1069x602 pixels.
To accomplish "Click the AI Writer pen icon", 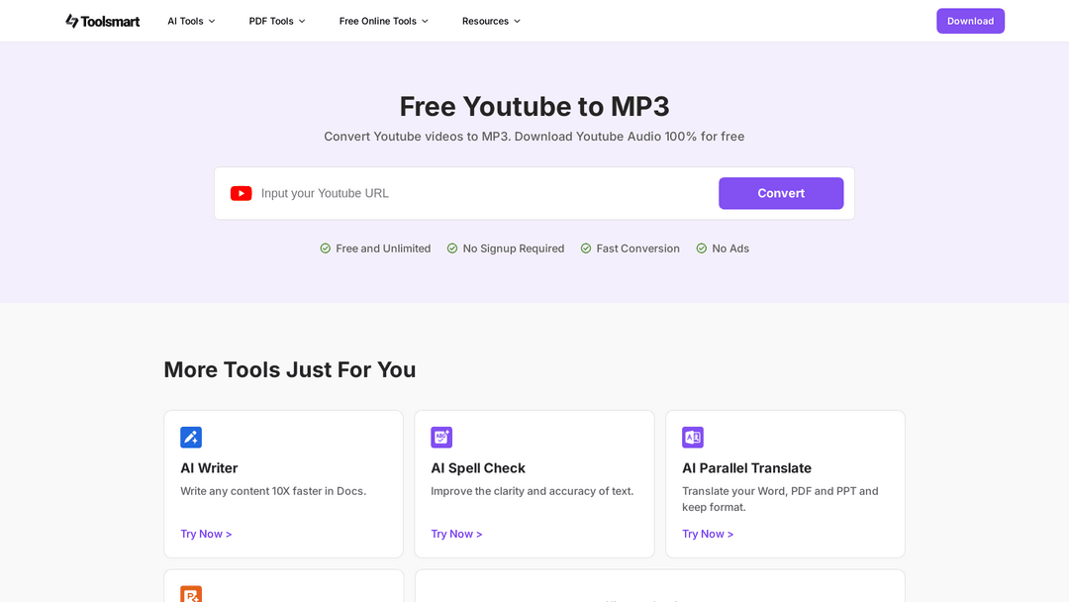I will tap(191, 437).
